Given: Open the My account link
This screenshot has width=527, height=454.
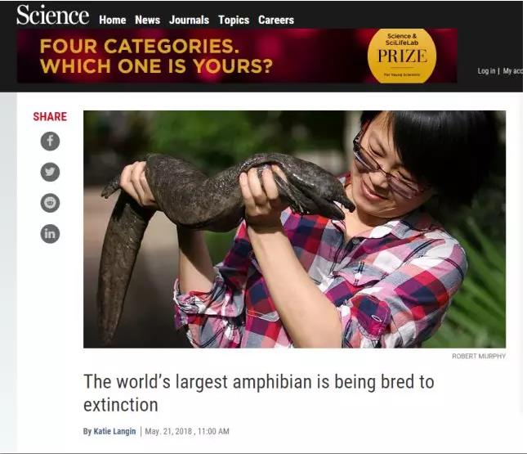Looking at the screenshot, I should tap(513, 71).
